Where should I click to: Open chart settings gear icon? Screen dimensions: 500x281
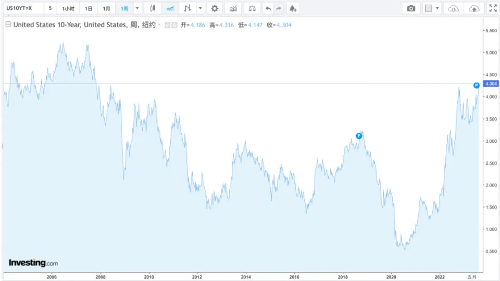click(x=214, y=8)
